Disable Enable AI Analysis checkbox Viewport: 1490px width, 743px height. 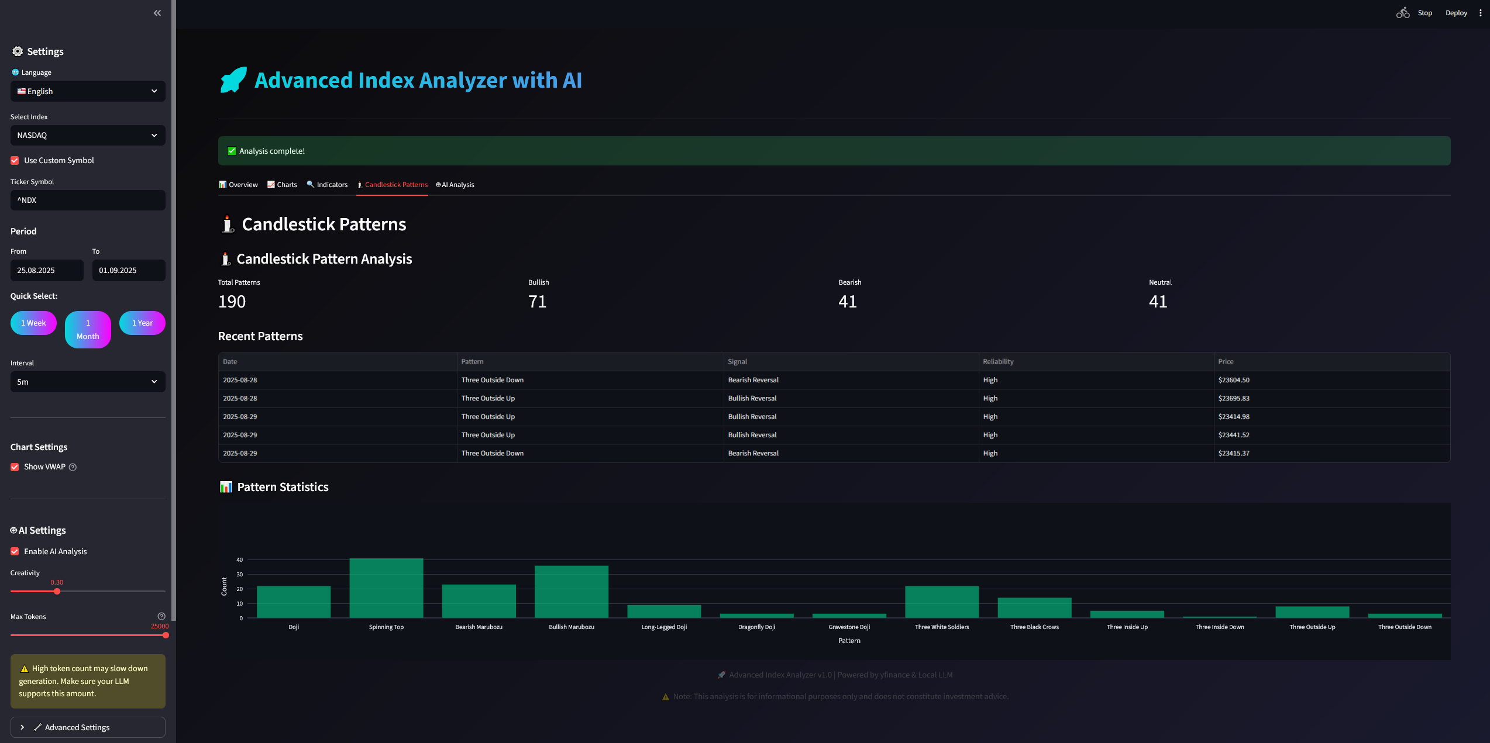(x=15, y=551)
